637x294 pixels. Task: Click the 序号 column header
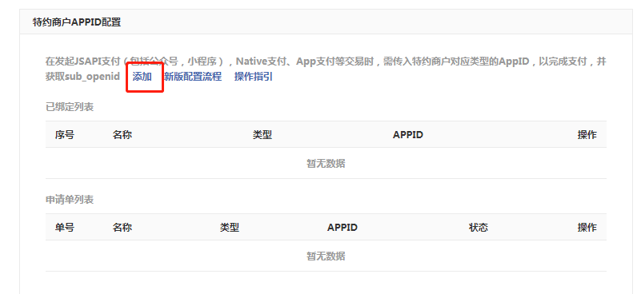pyautogui.click(x=65, y=135)
